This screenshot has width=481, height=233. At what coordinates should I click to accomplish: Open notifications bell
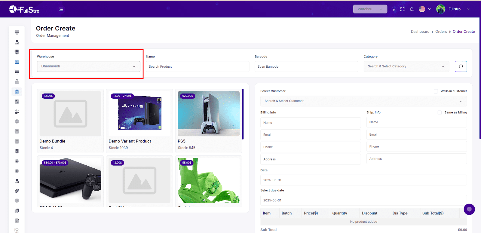coord(412,9)
